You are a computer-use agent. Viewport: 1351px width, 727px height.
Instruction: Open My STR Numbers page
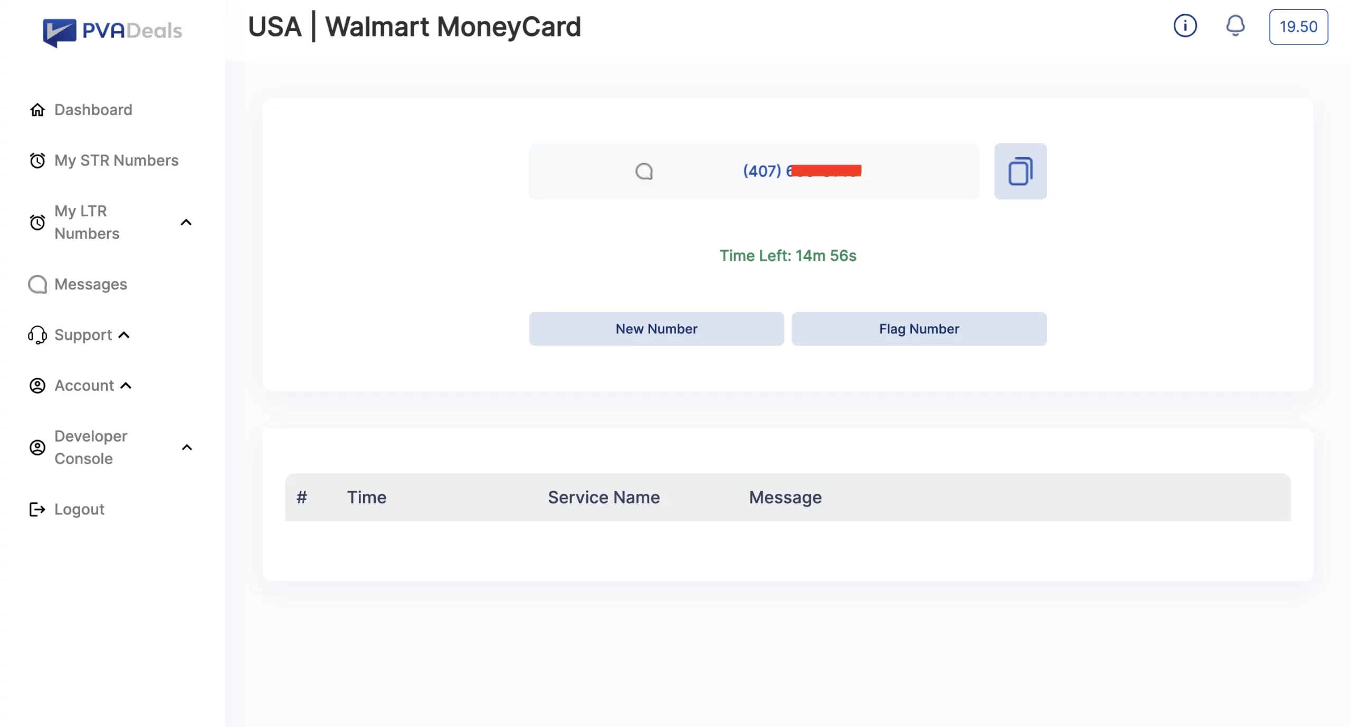pyautogui.click(x=116, y=160)
